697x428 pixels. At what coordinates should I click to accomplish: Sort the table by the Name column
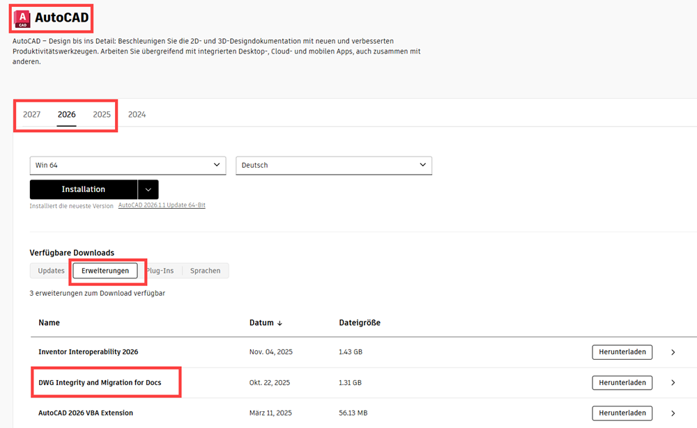[49, 323]
